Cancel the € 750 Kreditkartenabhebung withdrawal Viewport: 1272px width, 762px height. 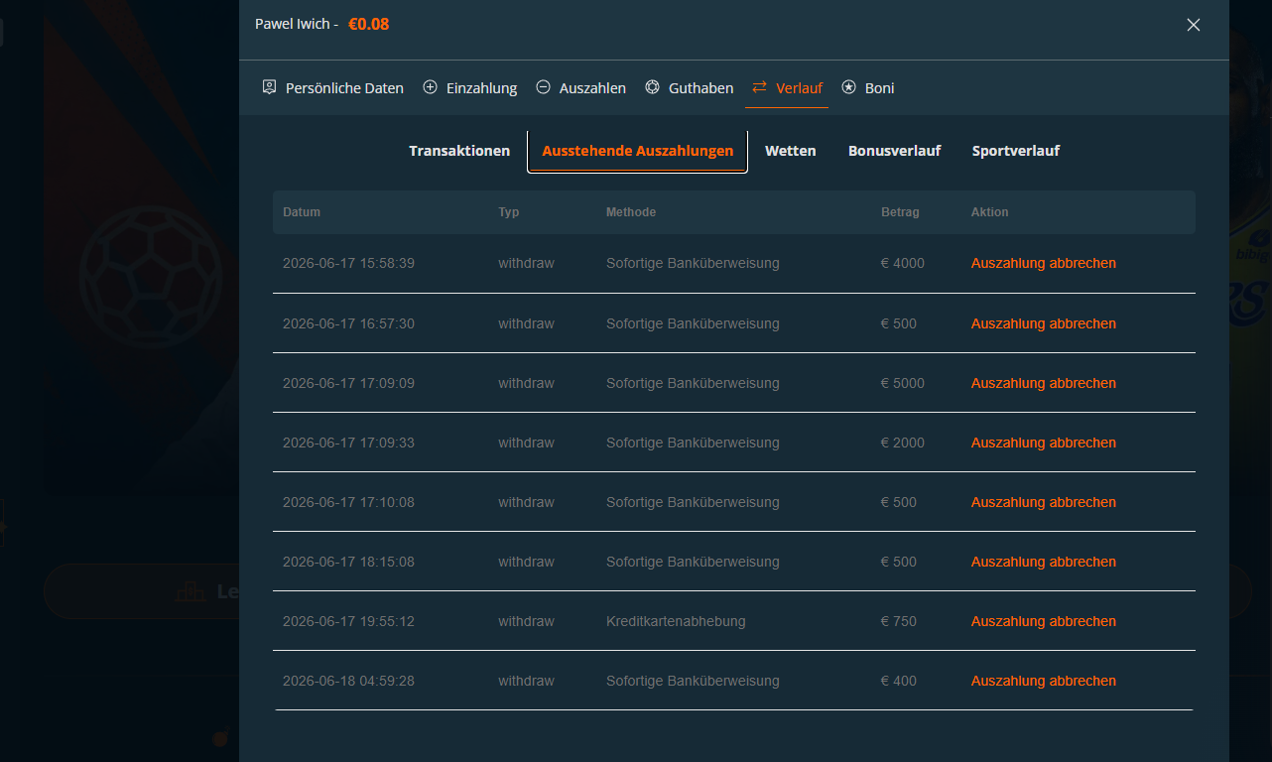[1044, 622]
